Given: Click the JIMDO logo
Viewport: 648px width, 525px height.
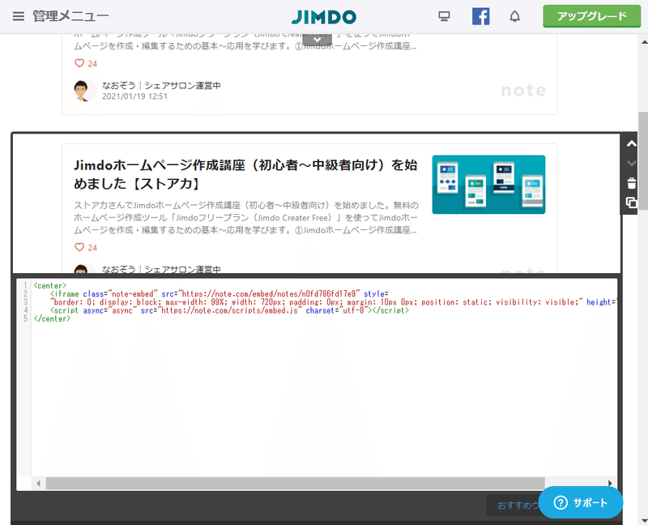Looking at the screenshot, I should (323, 15).
